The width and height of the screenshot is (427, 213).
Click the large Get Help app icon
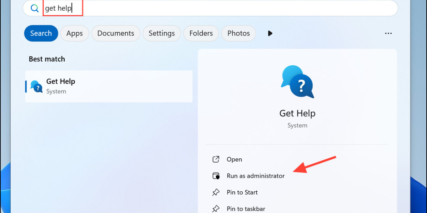point(297,82)
